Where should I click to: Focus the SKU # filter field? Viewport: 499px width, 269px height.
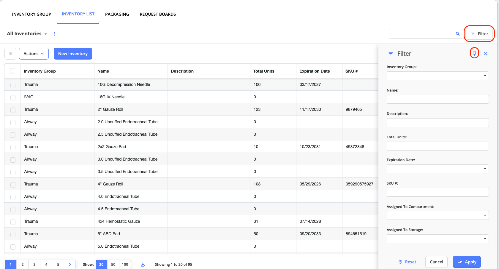(x=438, y=192)
